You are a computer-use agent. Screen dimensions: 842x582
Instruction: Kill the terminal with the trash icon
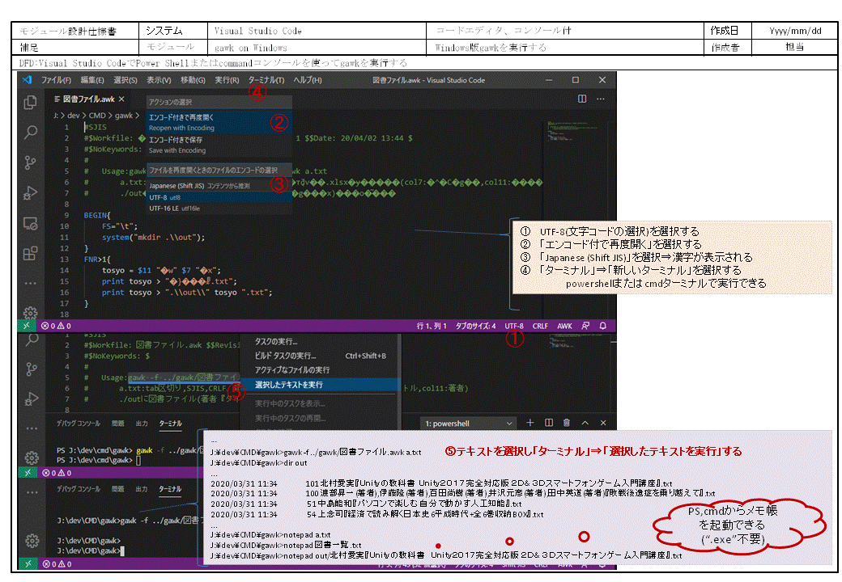click(567, 423)
